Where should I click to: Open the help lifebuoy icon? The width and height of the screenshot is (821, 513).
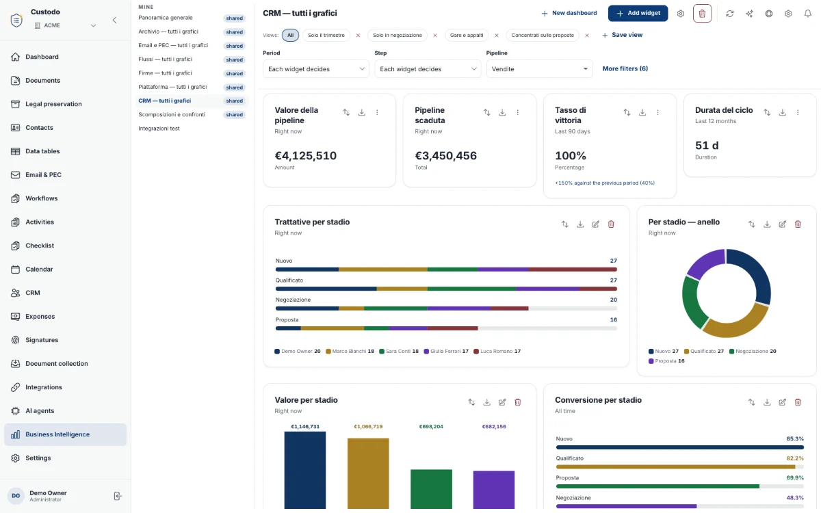click(x=769, y=13)
